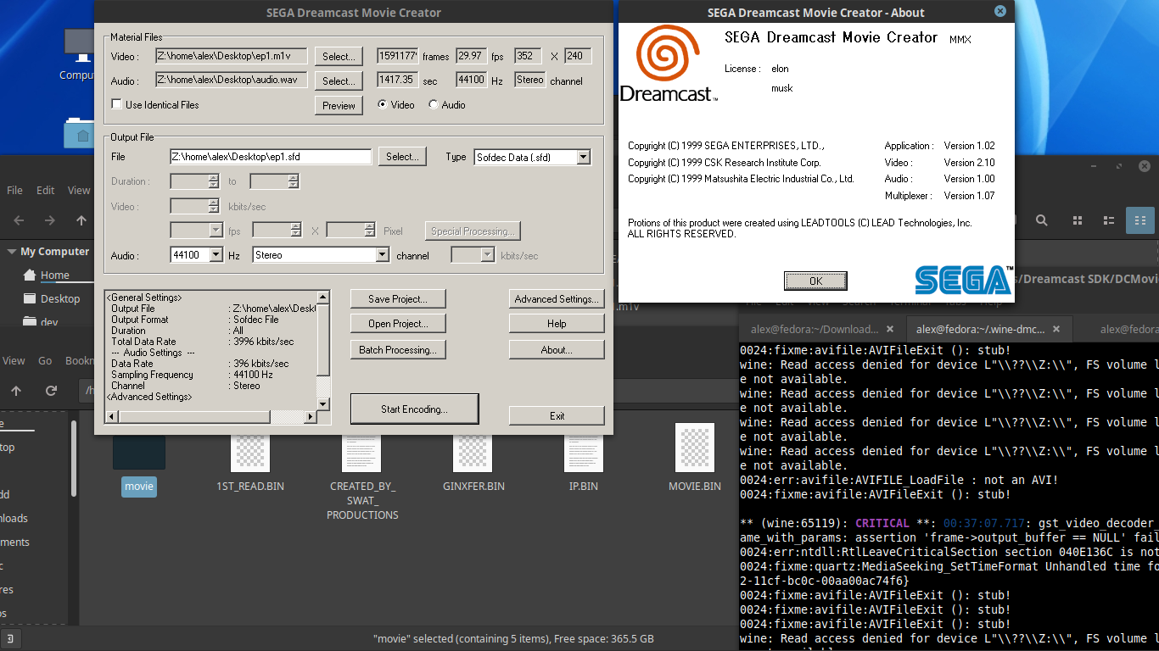
Task: Open the greyed audio kbits/sec dropdown
Action: (487, 254)
